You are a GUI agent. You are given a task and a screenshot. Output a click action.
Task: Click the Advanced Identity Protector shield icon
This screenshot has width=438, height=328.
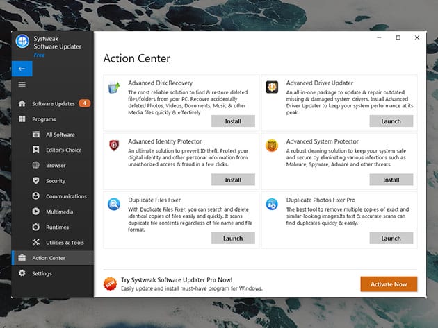point(114,146)
